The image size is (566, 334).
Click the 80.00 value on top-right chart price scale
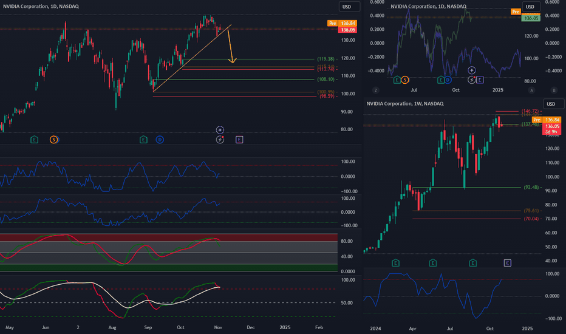coord(530,81)
